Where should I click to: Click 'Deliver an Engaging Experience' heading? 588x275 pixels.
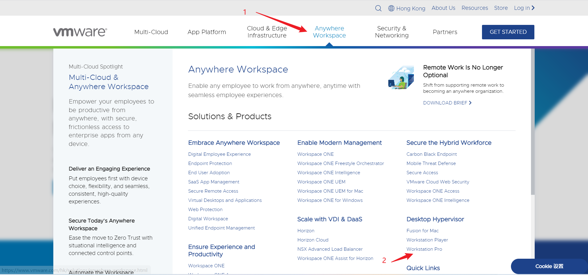pos(109,169)
